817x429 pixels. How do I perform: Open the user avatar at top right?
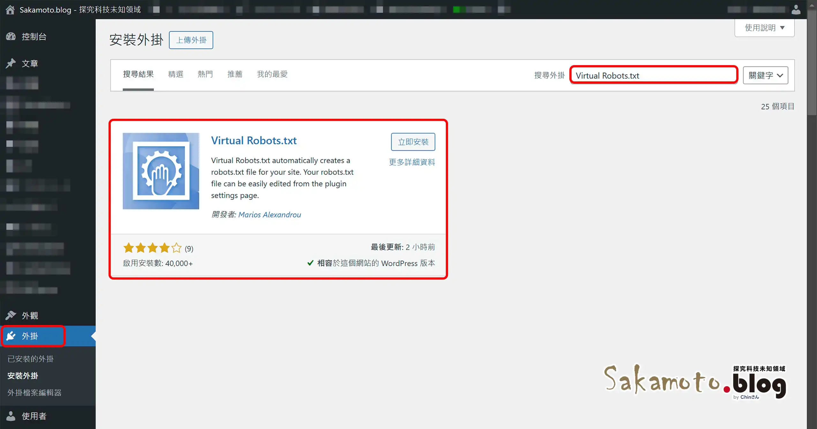coord(796,9)
